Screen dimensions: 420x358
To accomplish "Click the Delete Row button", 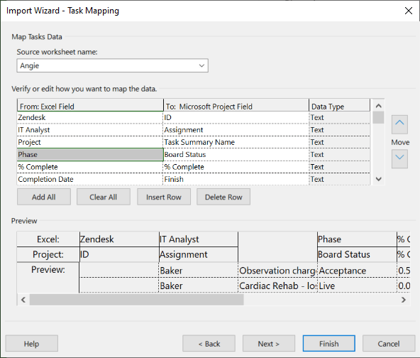I will (x=223, y=197).
